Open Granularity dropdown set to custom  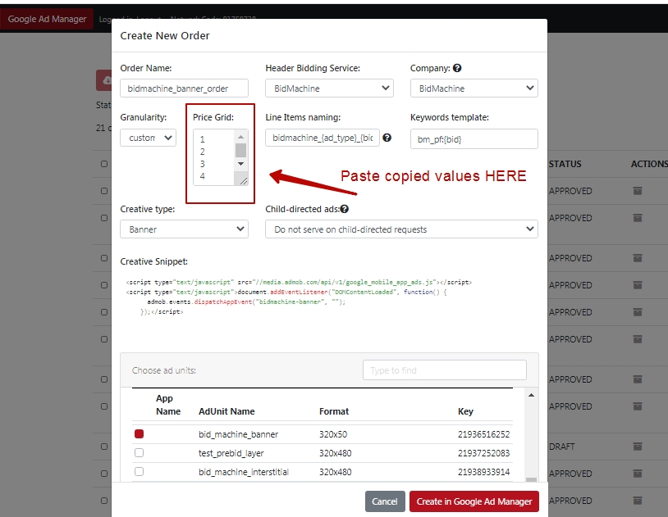point(148,138)
